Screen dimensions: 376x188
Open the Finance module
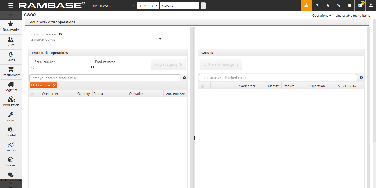tap(11, 147)
